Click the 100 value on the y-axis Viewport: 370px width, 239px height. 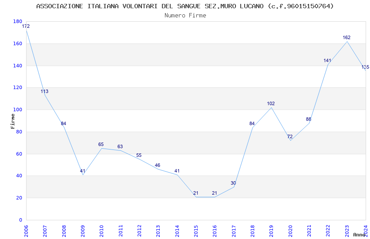click(17, 110)
